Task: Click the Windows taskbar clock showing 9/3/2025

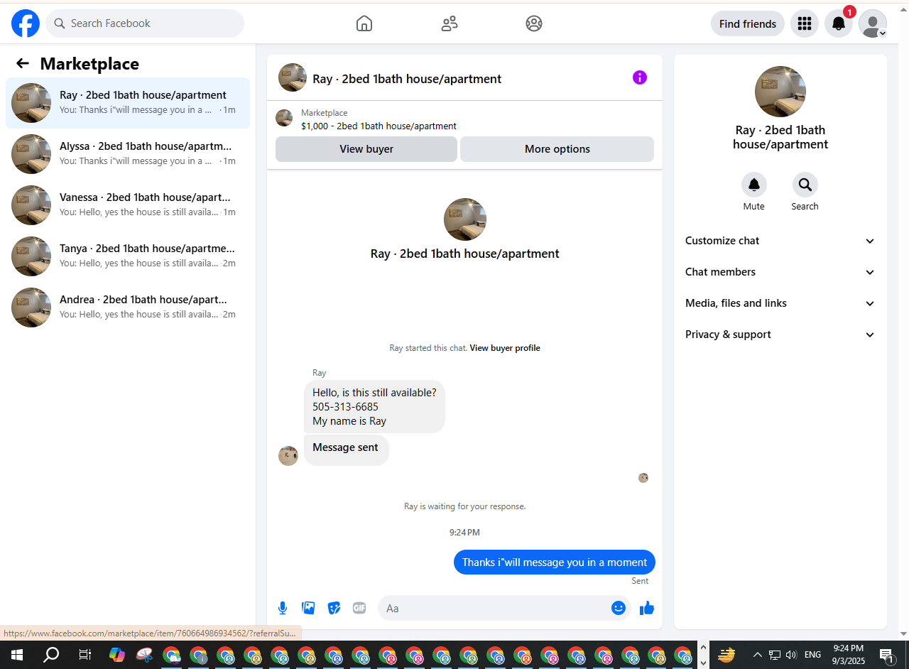Action: 849,655
